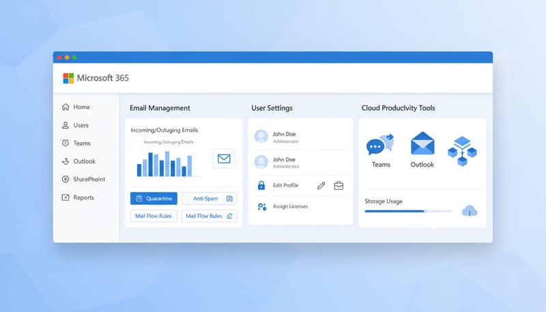Click the Microsoft 365 four-square logo

point(68,78)
